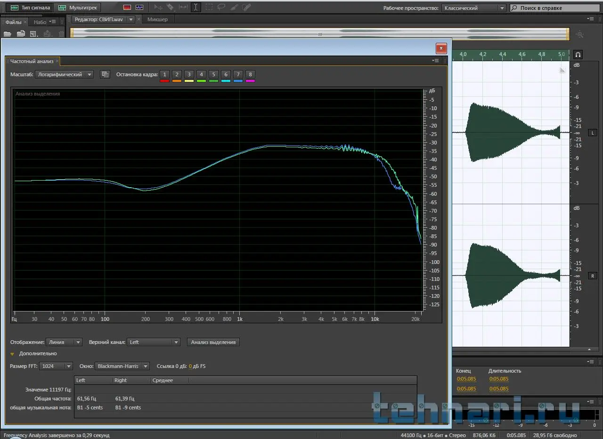Collapse the Дополнительно section

pos(12,353)
